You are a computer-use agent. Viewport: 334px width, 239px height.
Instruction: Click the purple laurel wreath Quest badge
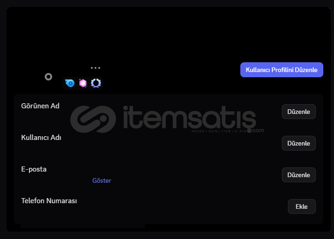tap(96, 83)
